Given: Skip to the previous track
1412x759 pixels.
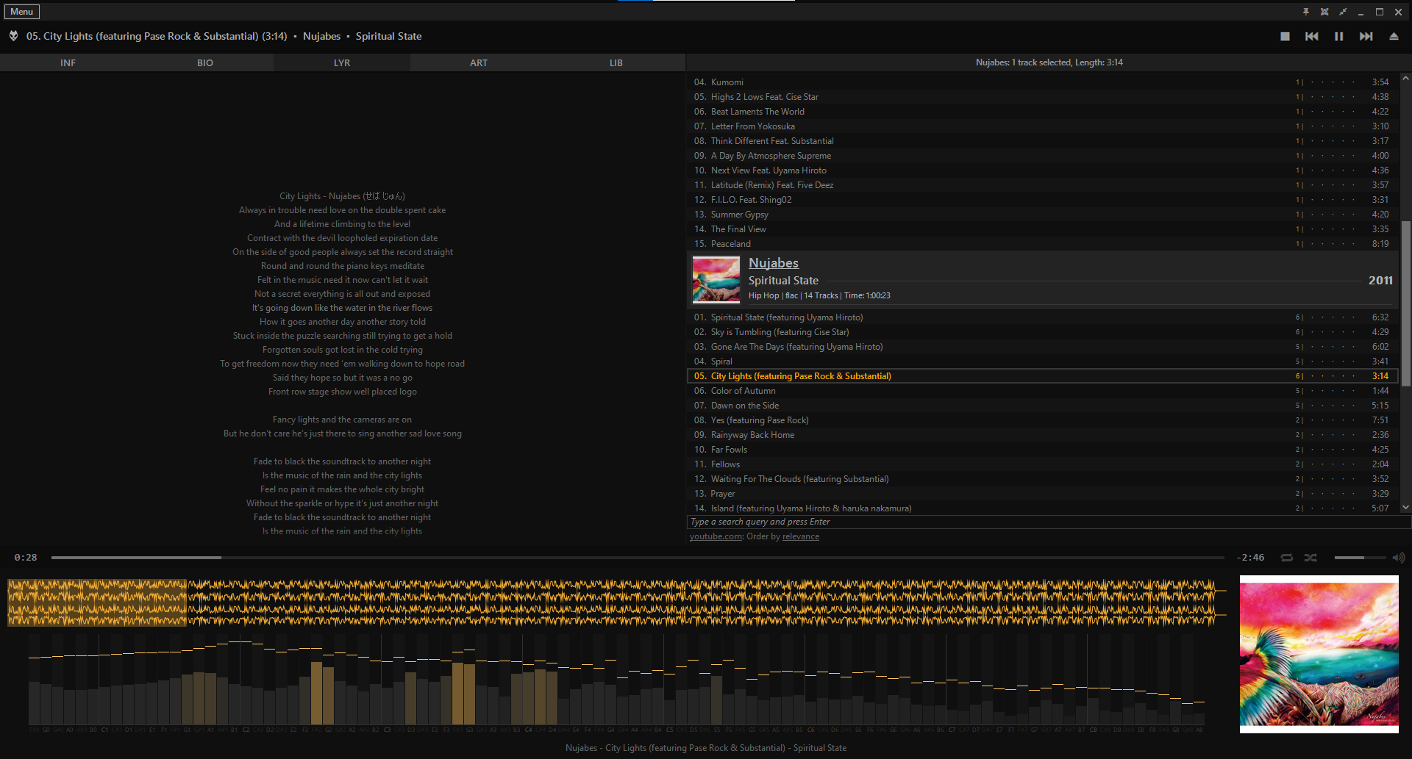Looking at the screenshot, I should click(x=1311, y=37).
